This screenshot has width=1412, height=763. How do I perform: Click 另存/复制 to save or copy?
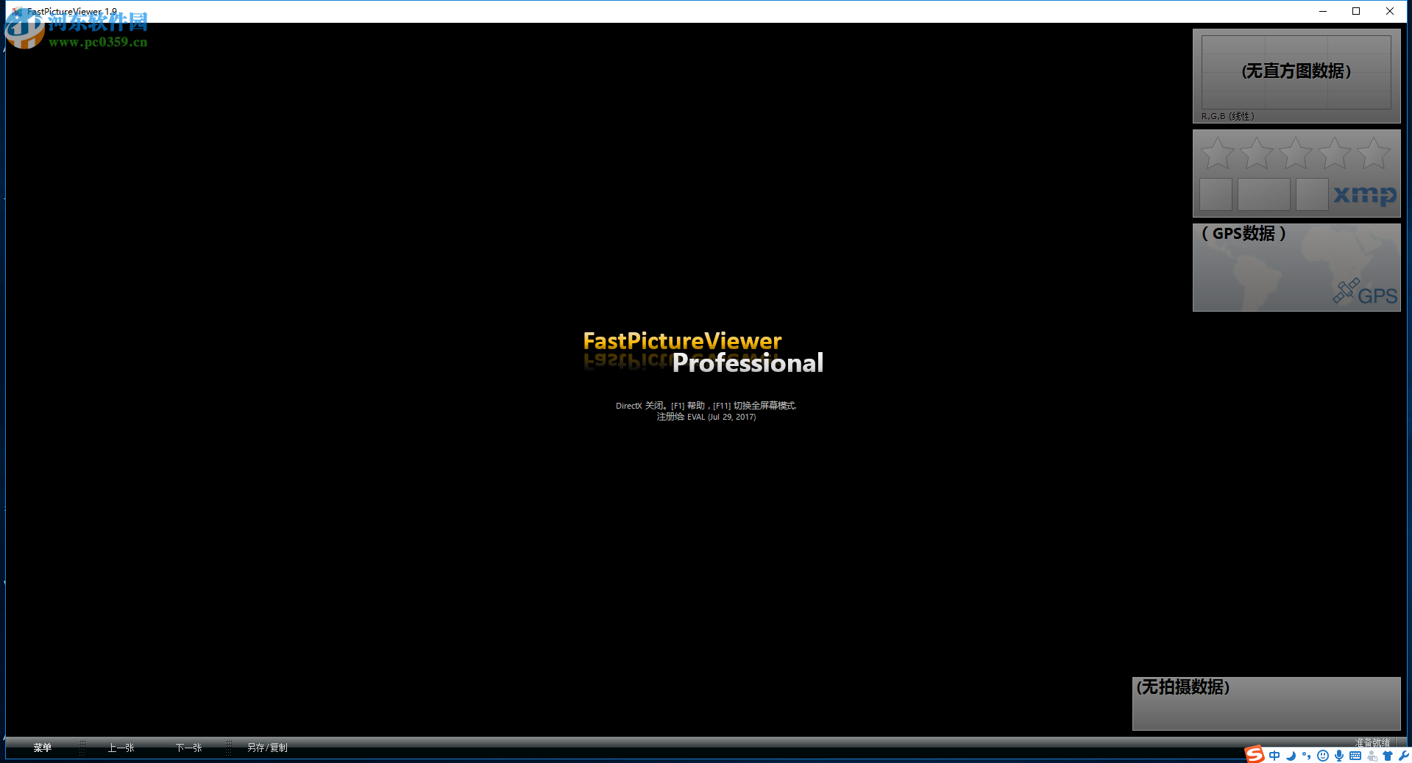coord(266,748)
